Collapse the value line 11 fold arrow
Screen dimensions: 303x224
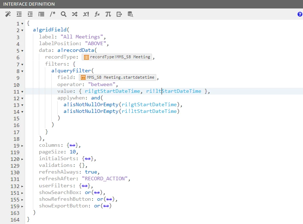tap(22, 92)
